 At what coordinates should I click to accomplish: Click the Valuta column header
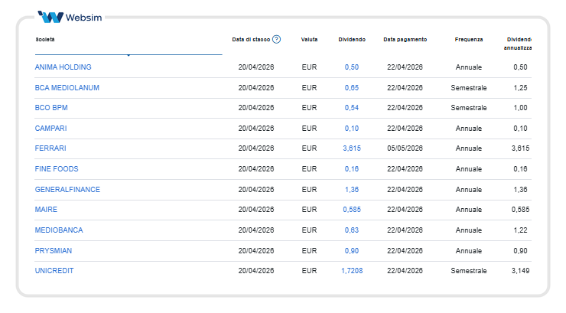tap(309, 39)
